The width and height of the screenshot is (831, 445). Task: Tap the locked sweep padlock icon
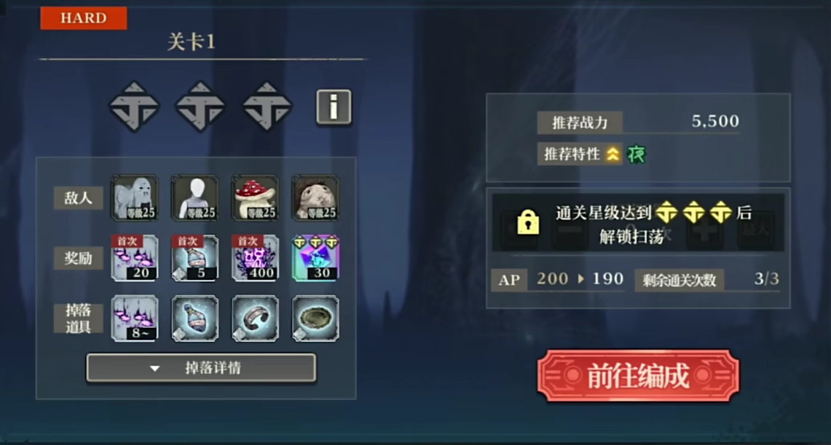[528, 222]
